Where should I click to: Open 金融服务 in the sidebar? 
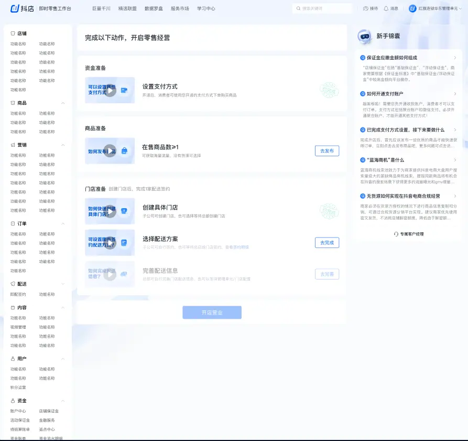[47, 421]
